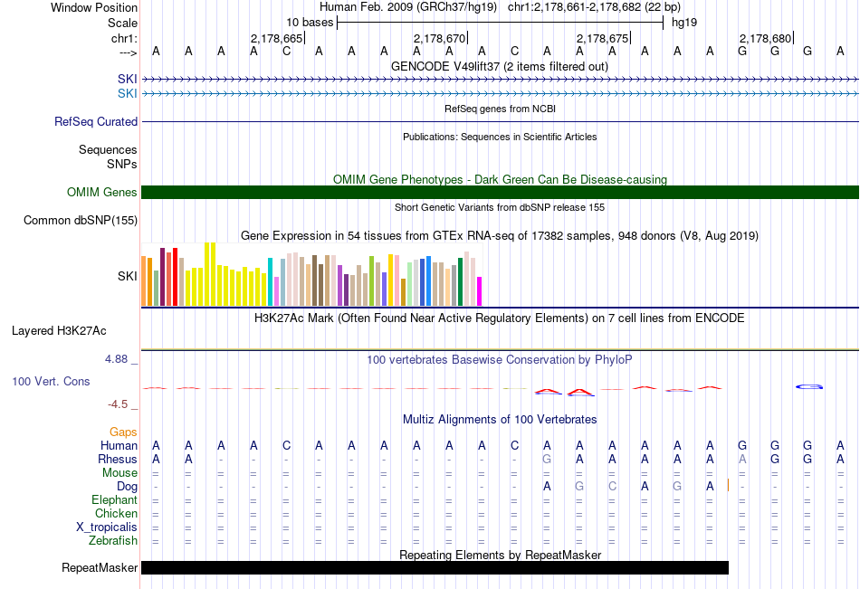The height and width of the screenshot is (589, 860).
Task: Click the magenta bar in GTEx chart
Action: coord(480,291)
